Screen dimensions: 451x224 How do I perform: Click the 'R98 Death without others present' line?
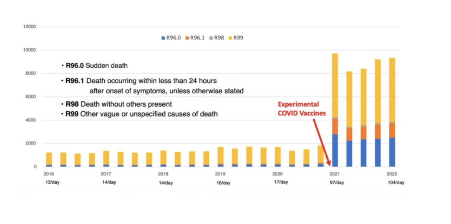click(x=118, y=104)
